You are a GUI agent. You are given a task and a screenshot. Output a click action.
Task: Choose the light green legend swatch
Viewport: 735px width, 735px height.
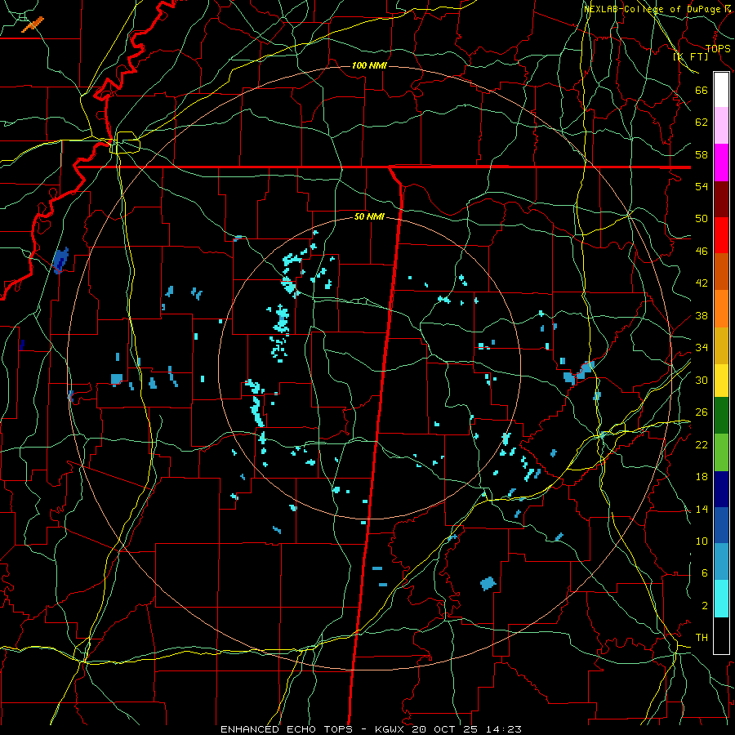721,452
